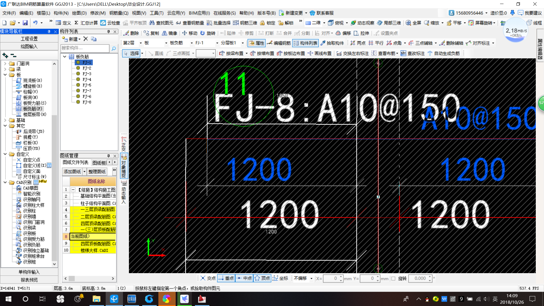Click the 删除 delete tool
The width and height of the screenshot is (544, 306).
point(131,33)
